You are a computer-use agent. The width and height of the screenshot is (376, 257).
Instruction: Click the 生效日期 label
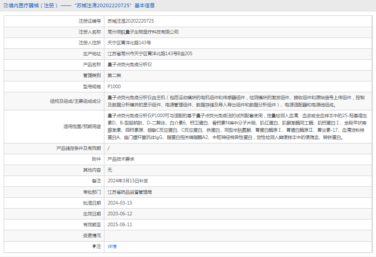click(x=92, y=214)
